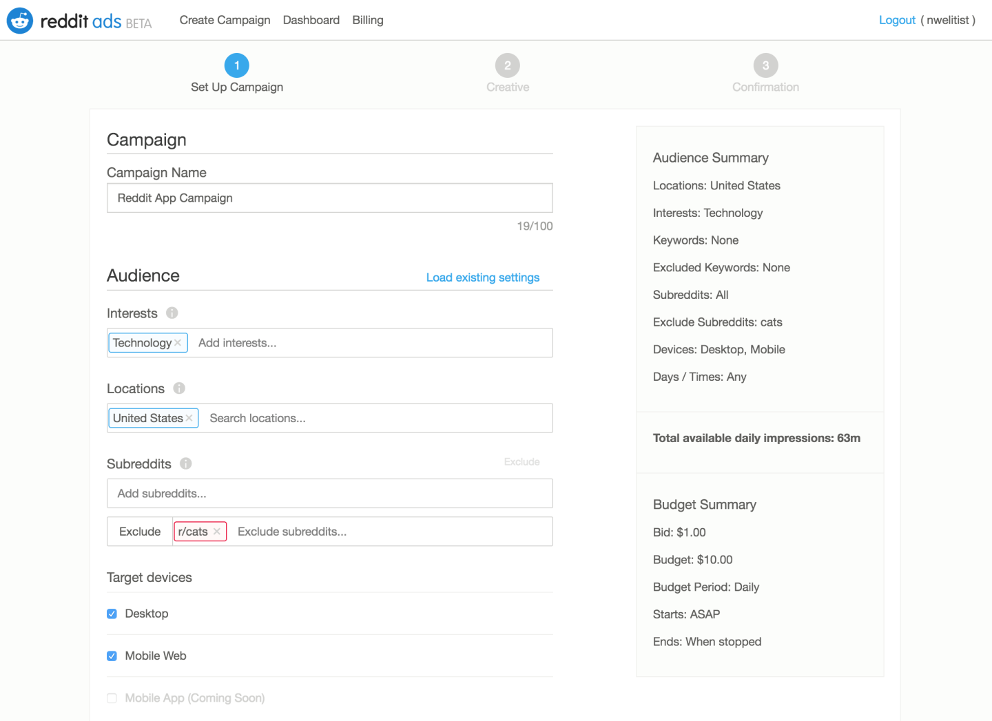The width and height of the screenshot is (992, 721).
Task: Click Load existing settings link
Action: [483, 278]
